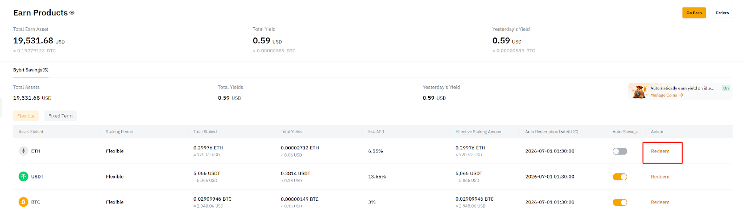Open the Bybit Savings(5) tab

pyautogui.click(x=31, y=70)
